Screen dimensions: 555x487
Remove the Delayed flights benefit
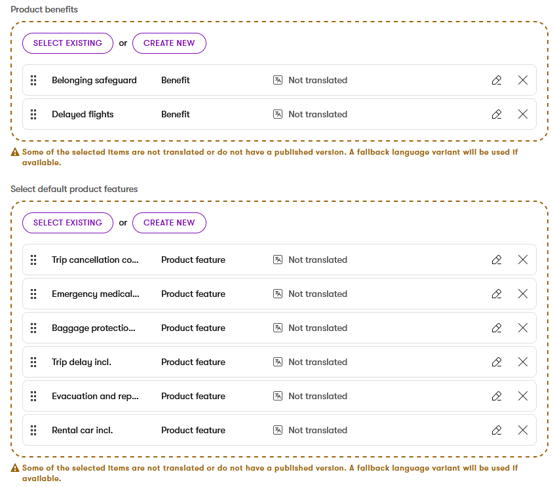tap(523, 114)
